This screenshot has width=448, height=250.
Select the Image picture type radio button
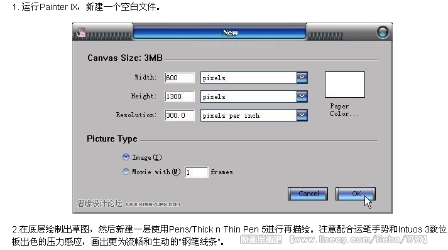pos(126,157)
